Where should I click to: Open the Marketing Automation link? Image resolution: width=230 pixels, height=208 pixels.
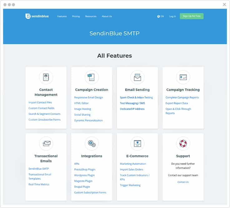(133, 164)
